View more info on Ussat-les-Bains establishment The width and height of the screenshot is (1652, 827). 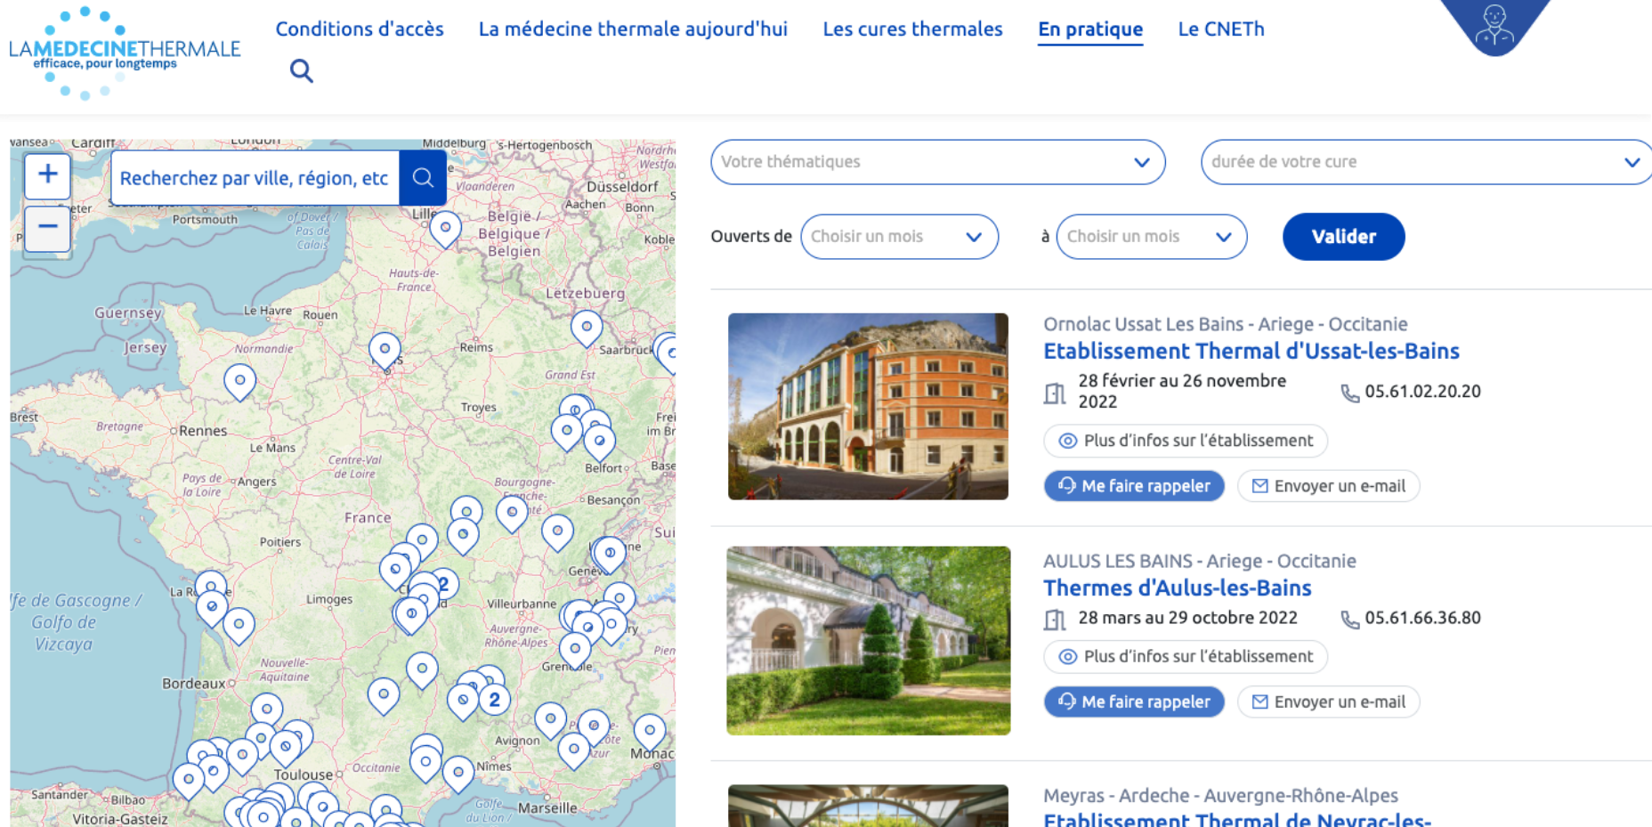click(1186, 441)
